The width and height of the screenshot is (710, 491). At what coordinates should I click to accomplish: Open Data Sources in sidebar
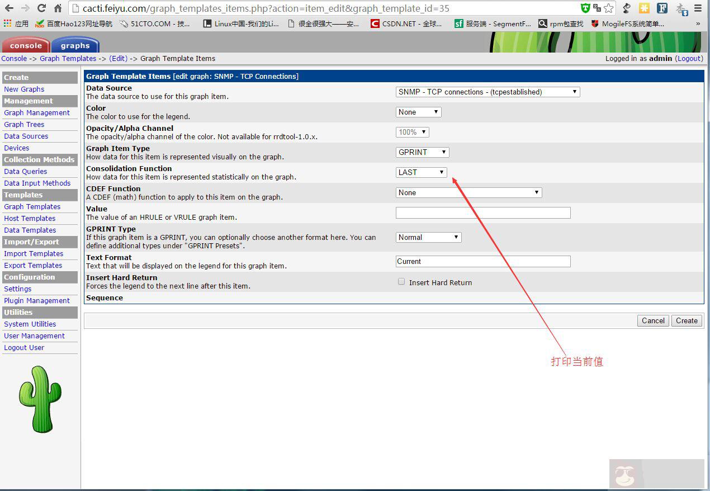click(x=26, y=136)
